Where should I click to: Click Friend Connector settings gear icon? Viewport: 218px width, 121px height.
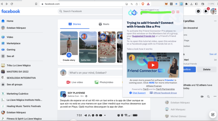pyautogui.click(x=173, y=12)
